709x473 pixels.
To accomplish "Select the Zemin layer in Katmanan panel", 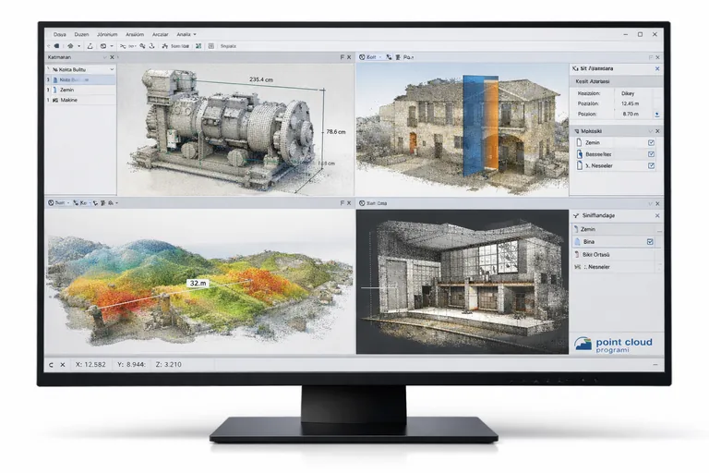I will pos(81,91).
